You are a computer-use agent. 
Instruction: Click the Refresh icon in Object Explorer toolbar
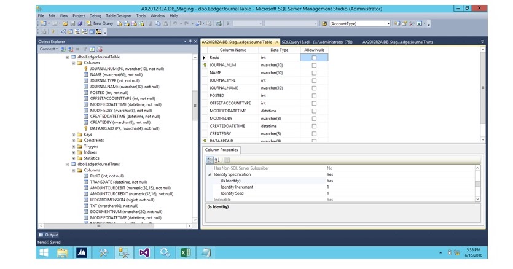pos(92,49)
